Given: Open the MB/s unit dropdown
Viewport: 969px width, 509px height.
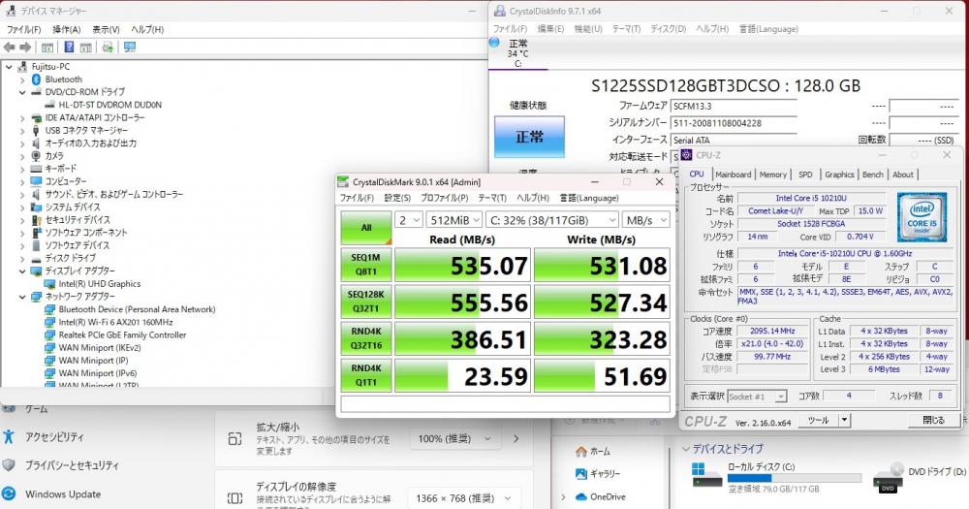Looking at the screenshot, I should [x=645, y=220].
